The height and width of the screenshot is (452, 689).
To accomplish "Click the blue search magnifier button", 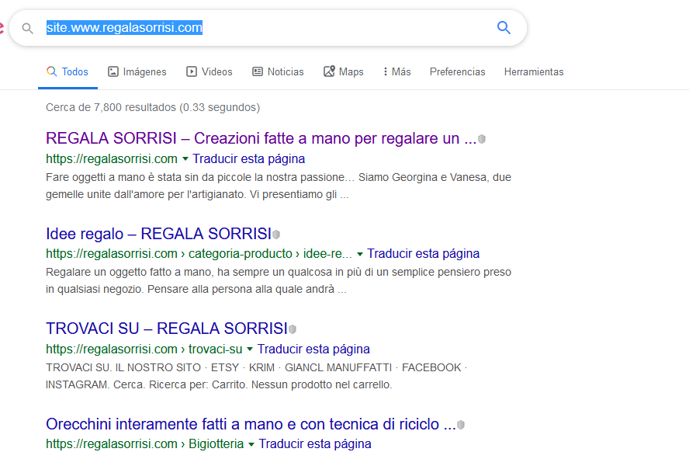I will [504, 28].
